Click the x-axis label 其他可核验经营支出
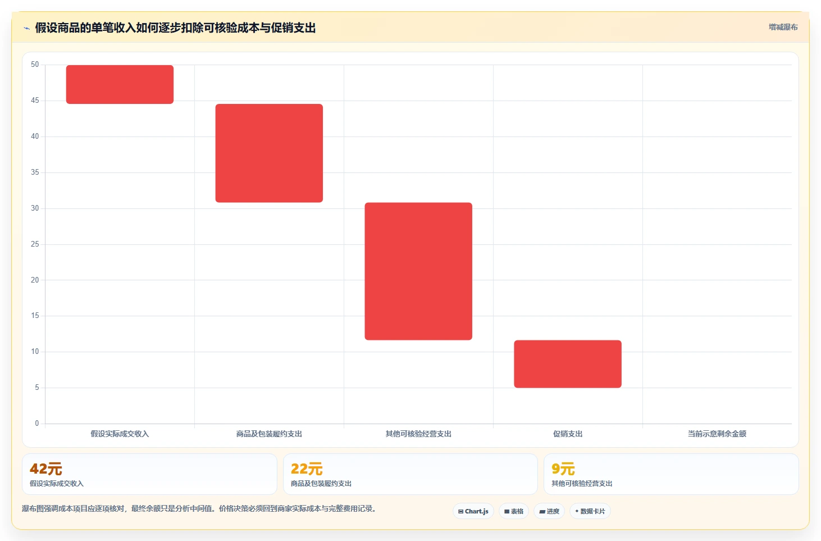Image resolution: width=821 pixels, height=541 pixels. click(418, 434)
